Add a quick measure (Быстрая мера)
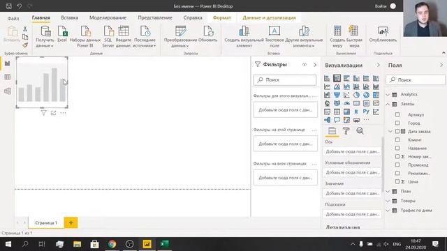 pyautogui.click(x=354, y=36)
